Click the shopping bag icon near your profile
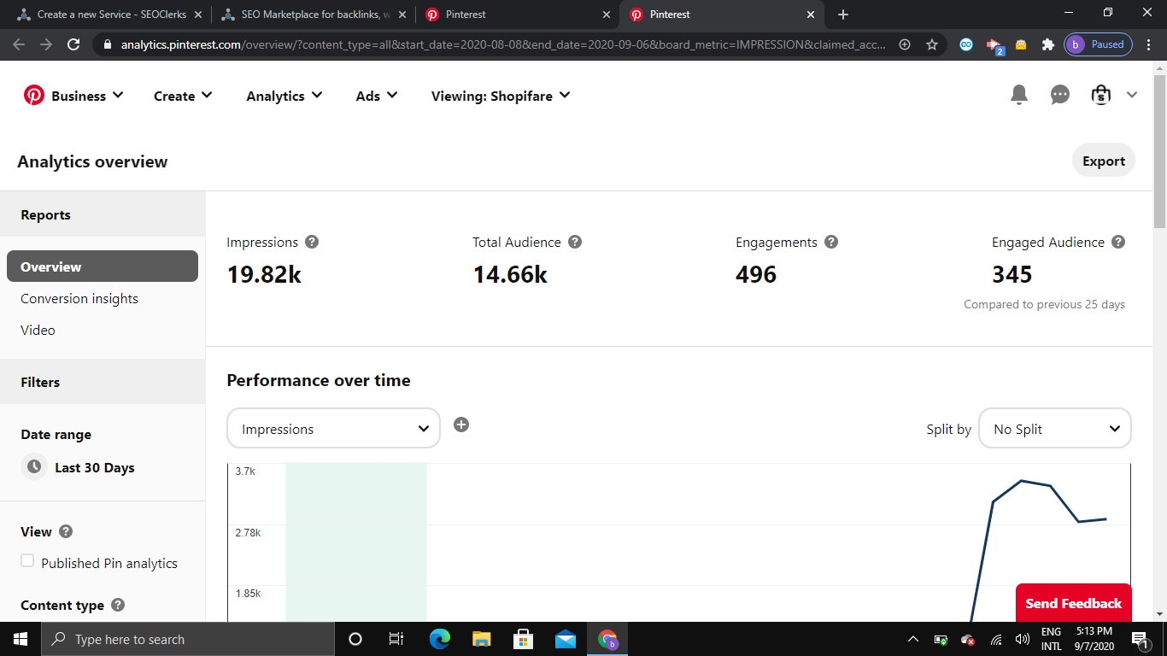Image resolution: width=1167 pixels, height=656 pixels. (1101, 95)
